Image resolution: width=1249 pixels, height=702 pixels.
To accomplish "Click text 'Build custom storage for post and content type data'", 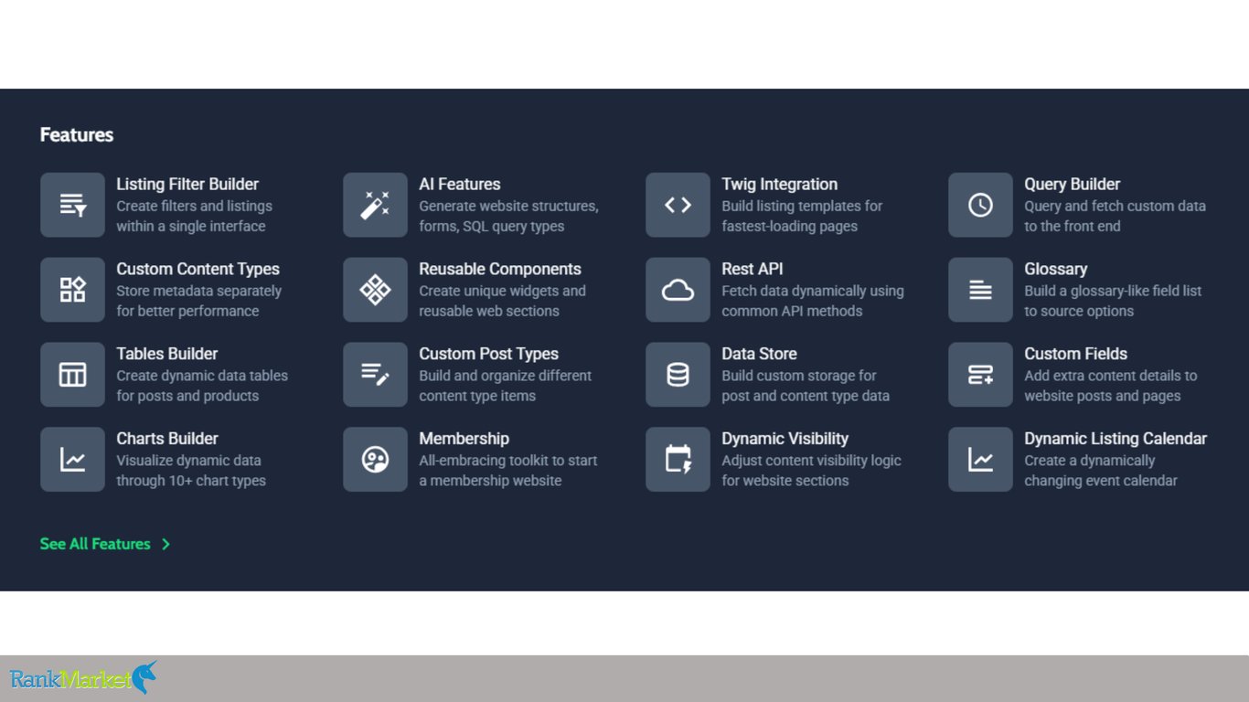I will 806,387.
